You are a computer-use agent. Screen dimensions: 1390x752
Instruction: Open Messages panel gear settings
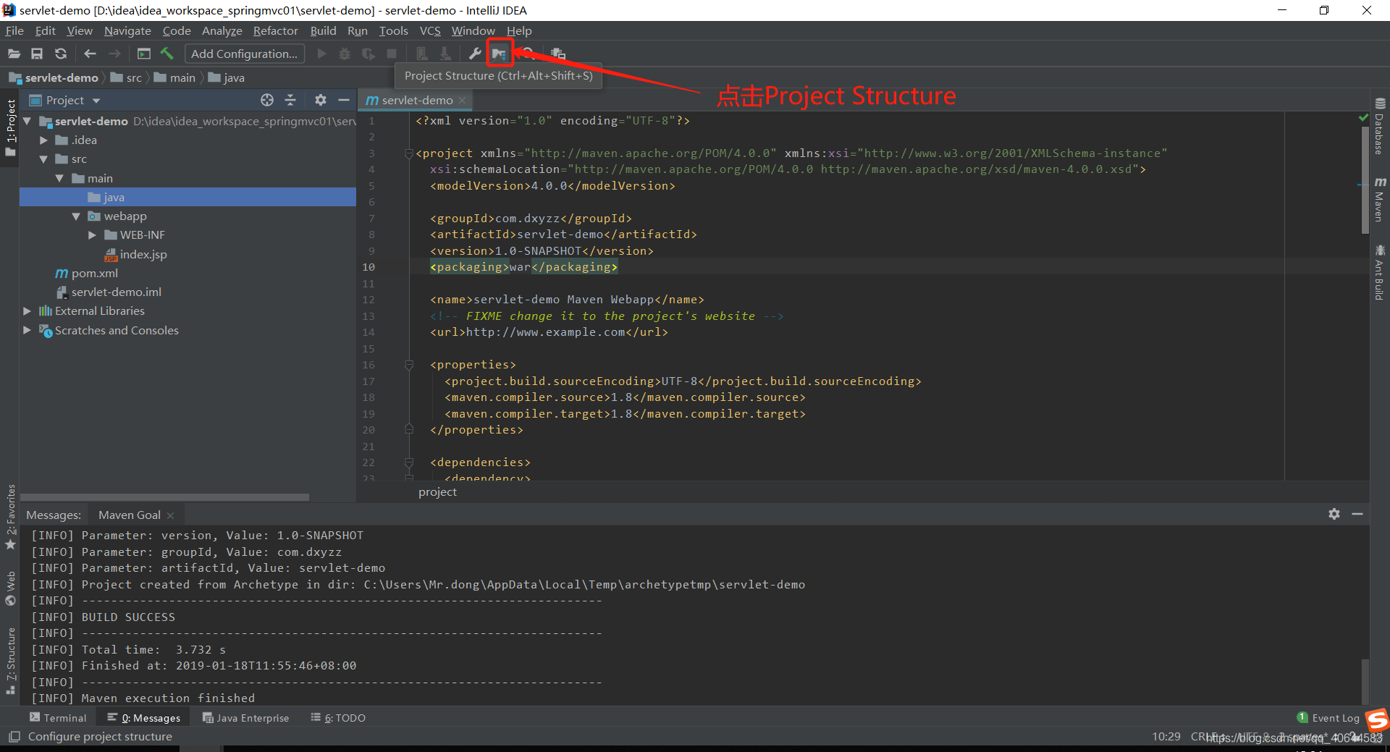tap(1334, 514)
